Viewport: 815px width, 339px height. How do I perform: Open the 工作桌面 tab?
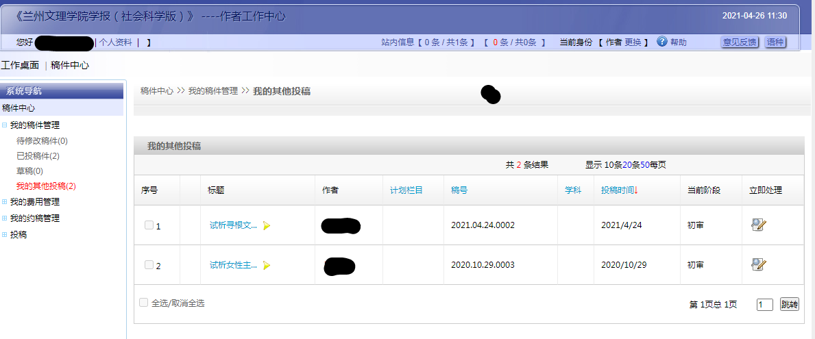20,66
